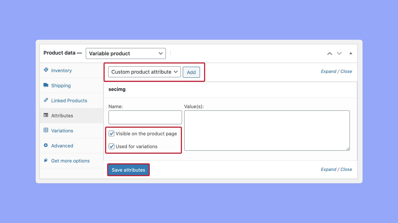This screenshot has width=398, height=223.
Task: Click the Inventory tag icon
Action: click(46, 70)
